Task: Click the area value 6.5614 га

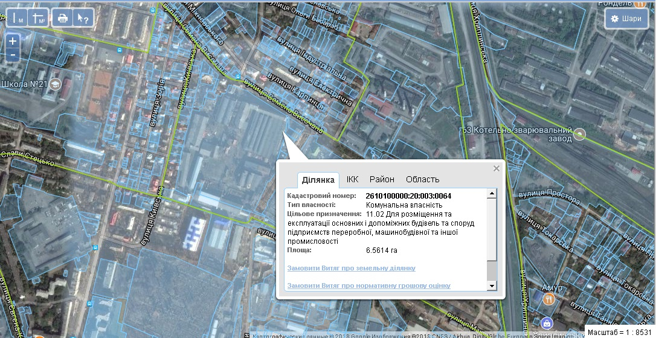Action: 382,250
